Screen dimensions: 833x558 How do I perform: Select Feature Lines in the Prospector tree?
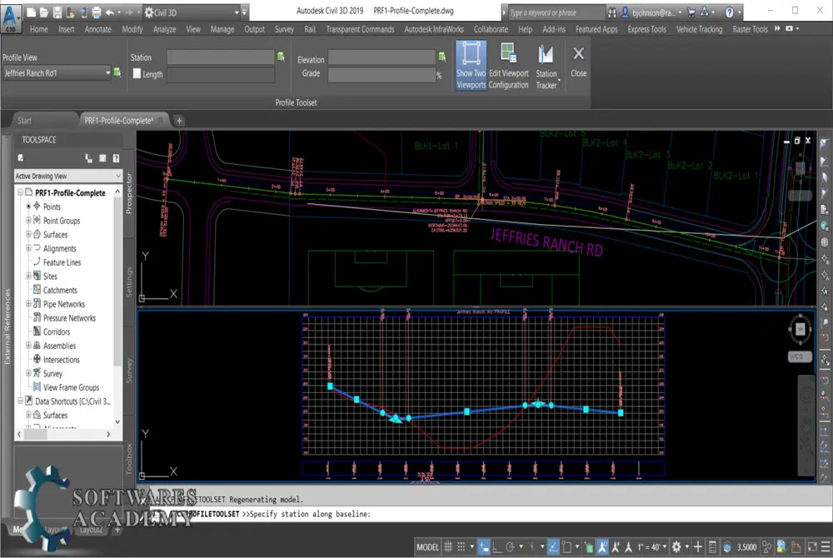click(62, 262)
